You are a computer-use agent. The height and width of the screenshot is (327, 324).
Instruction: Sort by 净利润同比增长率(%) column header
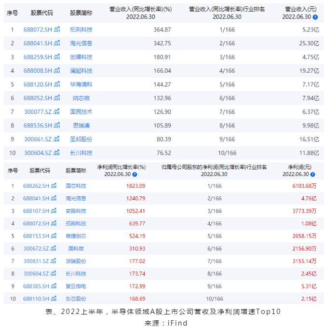121,171
